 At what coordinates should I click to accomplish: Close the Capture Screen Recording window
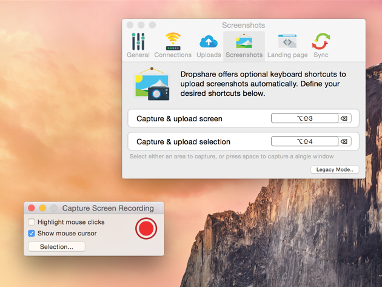pyautogui.click(x=32, y=208)
